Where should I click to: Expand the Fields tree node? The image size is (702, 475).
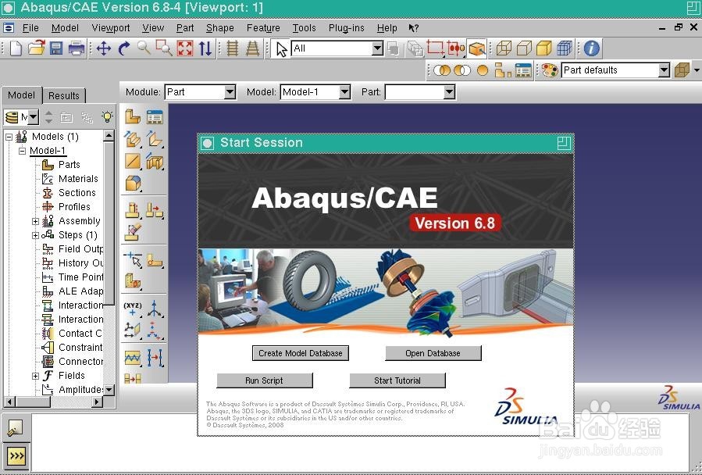point(35,376)
